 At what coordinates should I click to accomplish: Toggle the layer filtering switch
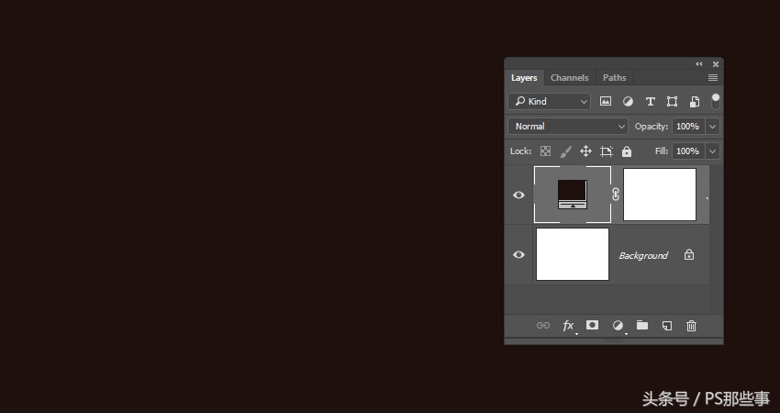[x=716, y=101]
